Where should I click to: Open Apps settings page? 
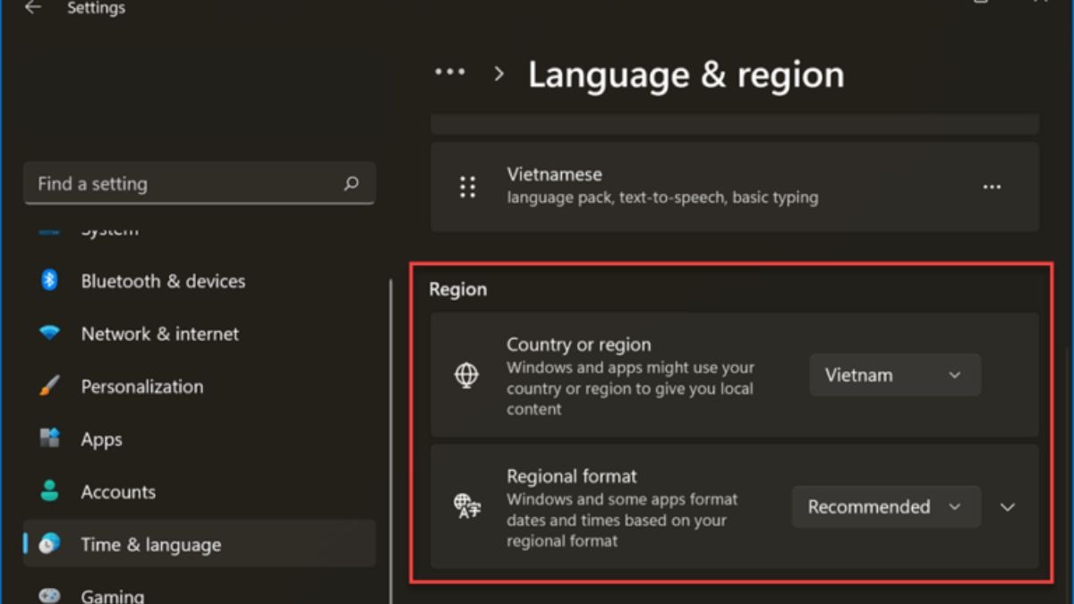click(199, 439)
